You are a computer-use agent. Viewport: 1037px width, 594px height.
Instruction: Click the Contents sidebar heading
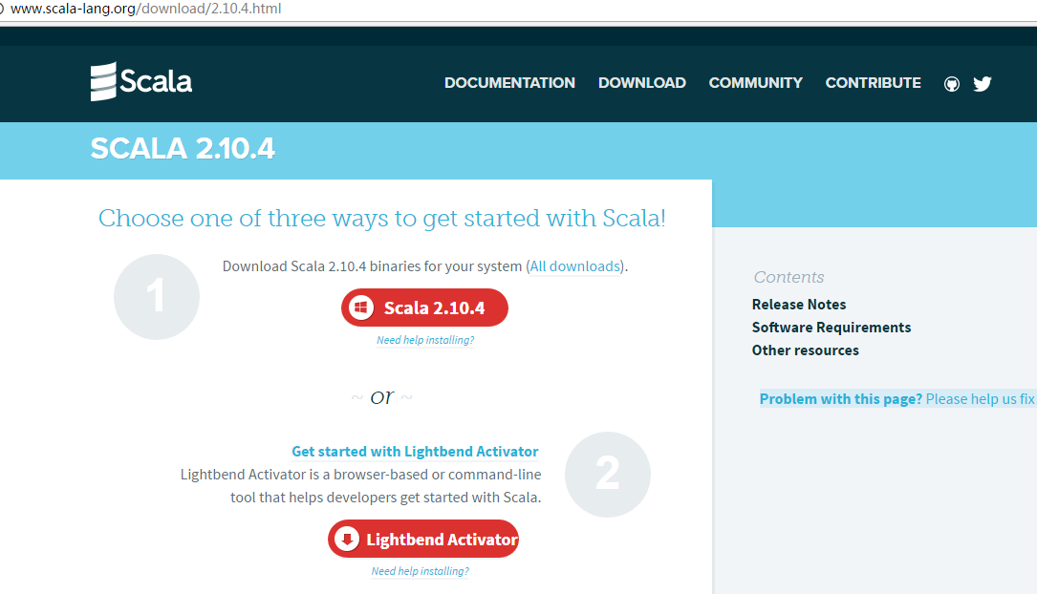[789, 278]
